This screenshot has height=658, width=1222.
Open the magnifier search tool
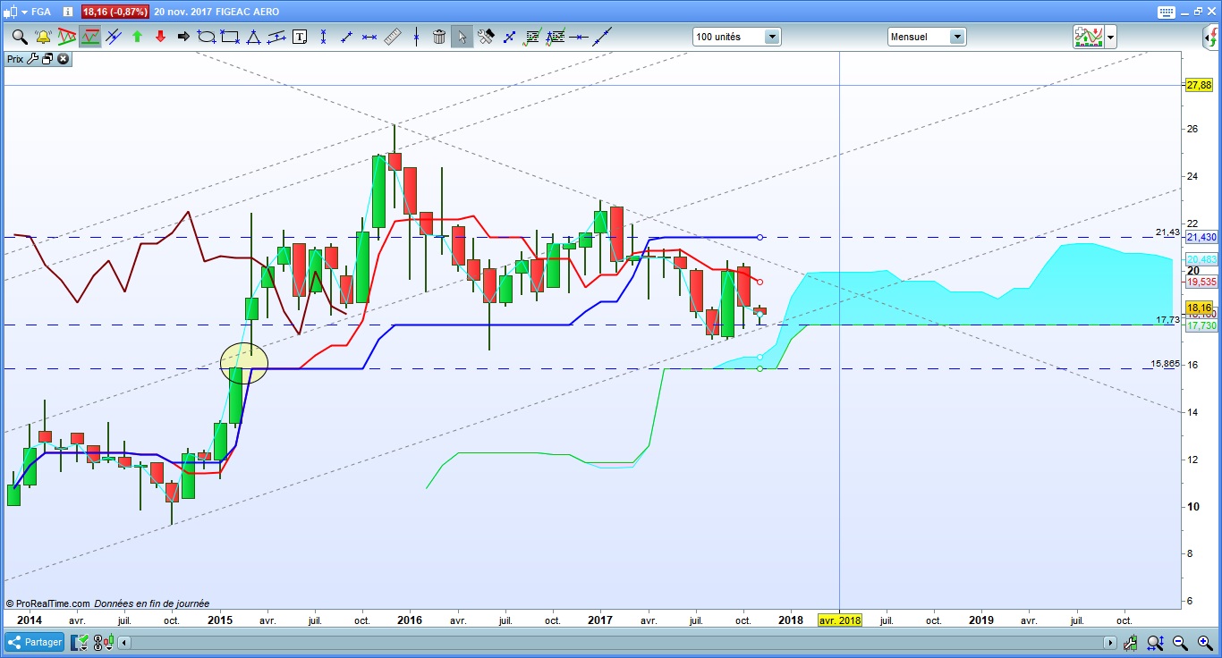[19, 37]
